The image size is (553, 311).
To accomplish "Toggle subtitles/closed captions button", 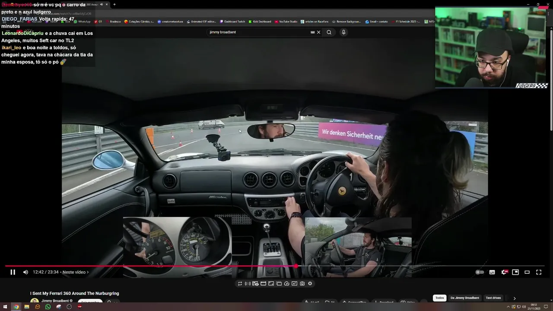I will point(492,272).
